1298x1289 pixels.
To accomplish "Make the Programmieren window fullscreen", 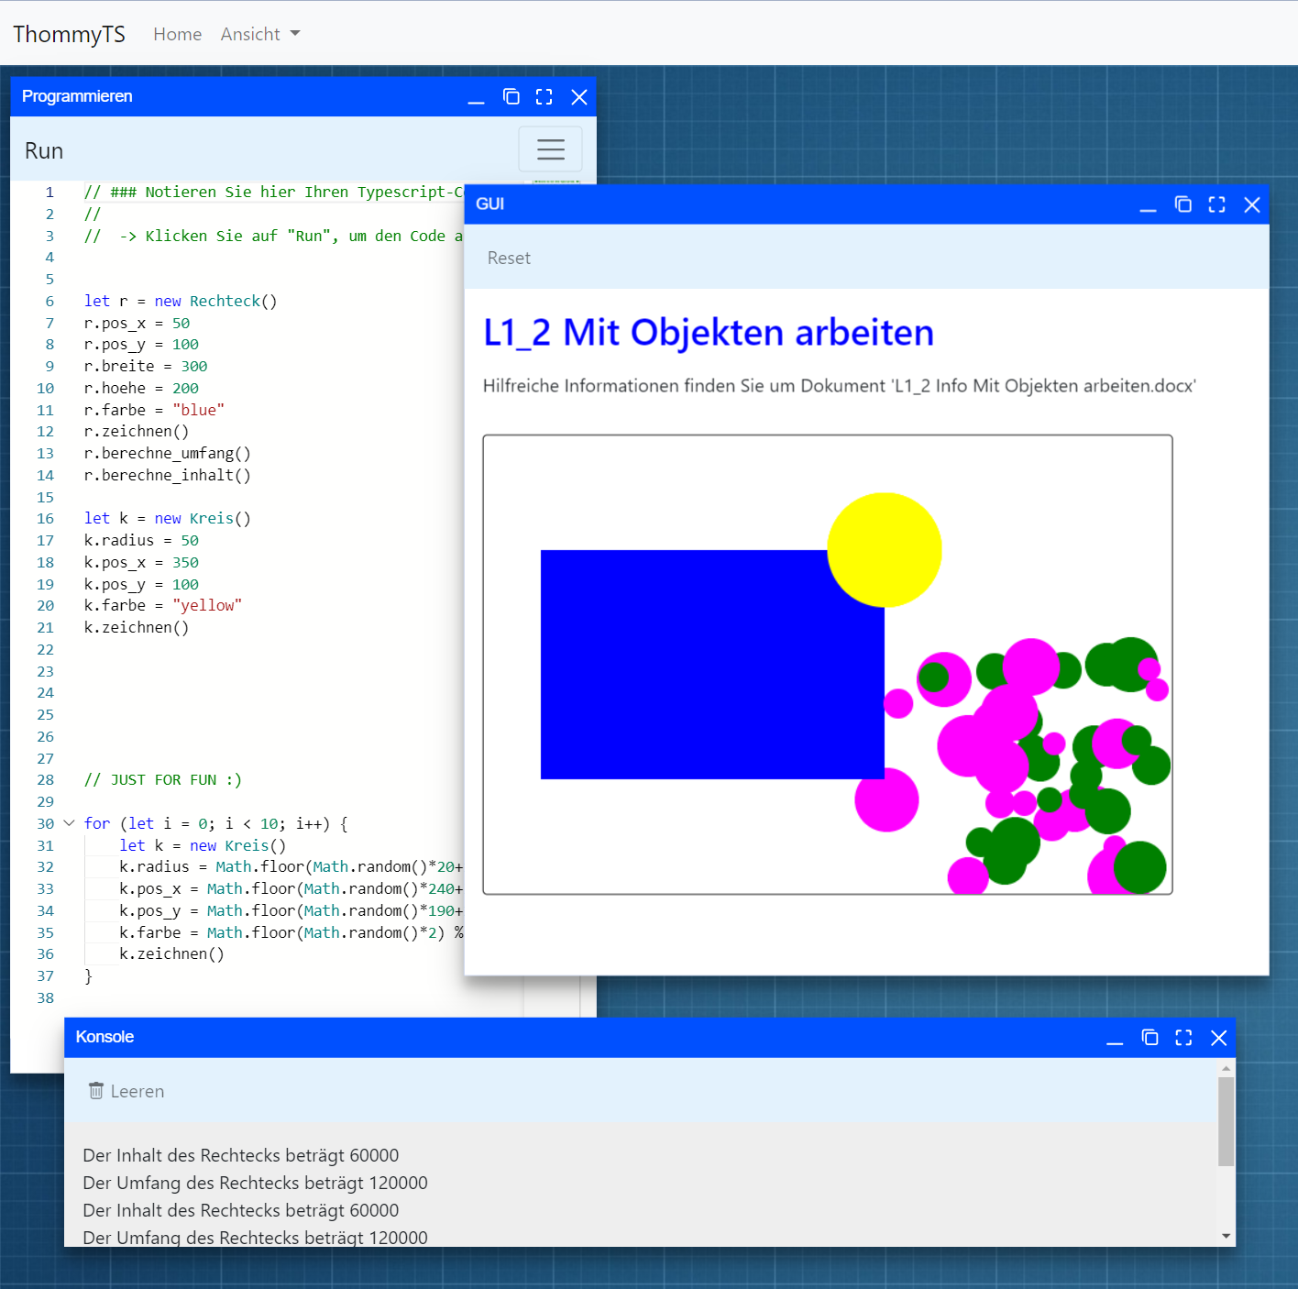I will [x=544, y=97].
